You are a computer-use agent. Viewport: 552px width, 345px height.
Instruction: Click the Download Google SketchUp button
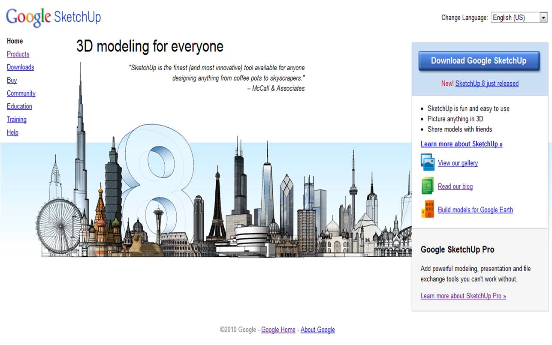tap(479, 61)
